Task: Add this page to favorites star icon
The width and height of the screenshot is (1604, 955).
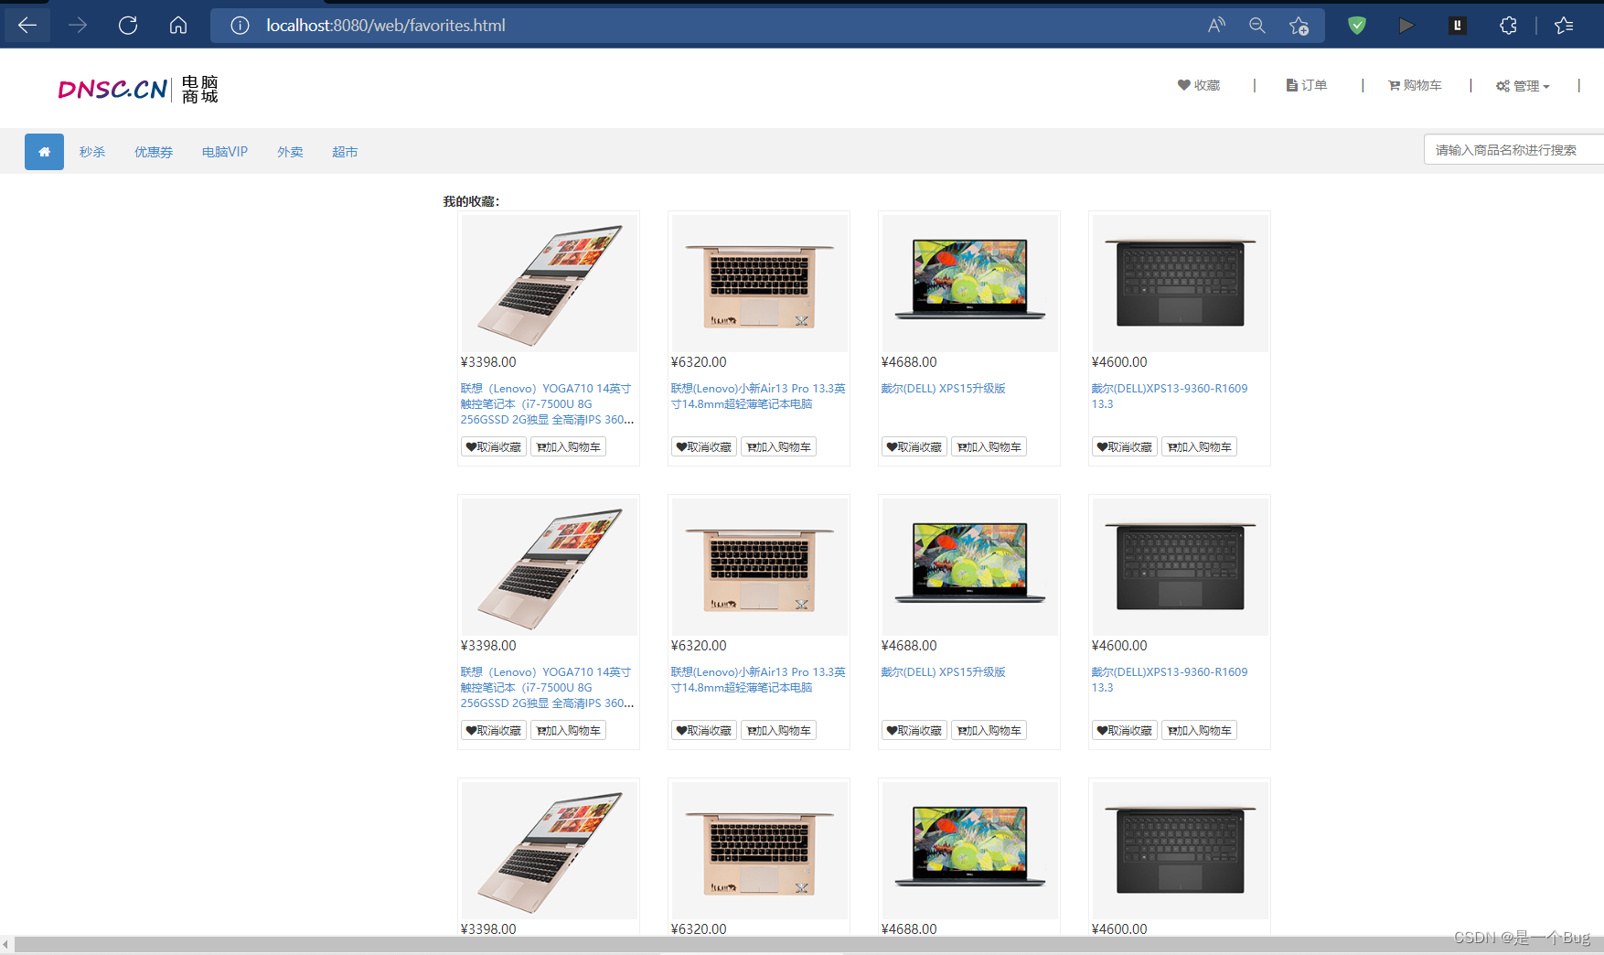Action: 1299,26
